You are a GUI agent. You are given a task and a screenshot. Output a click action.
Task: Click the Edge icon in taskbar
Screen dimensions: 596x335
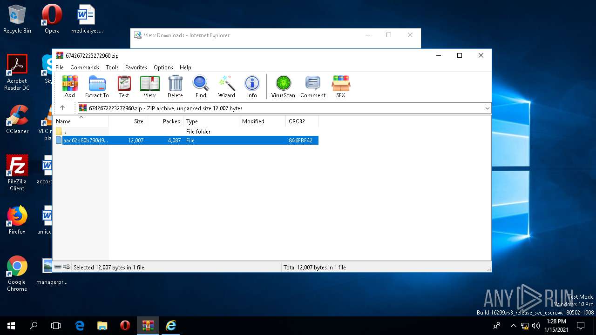(80, 326)
